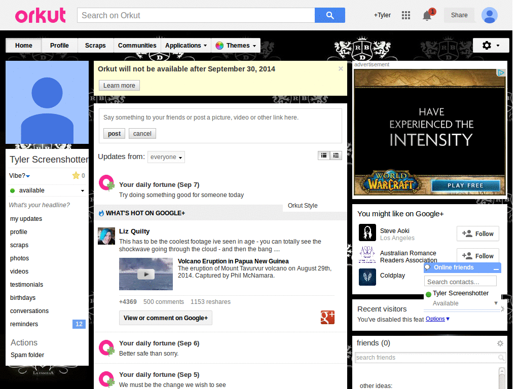Click the post button
The width and height of the screenshot is (519, 389).
pyautogui.click(x=114, y=134)
